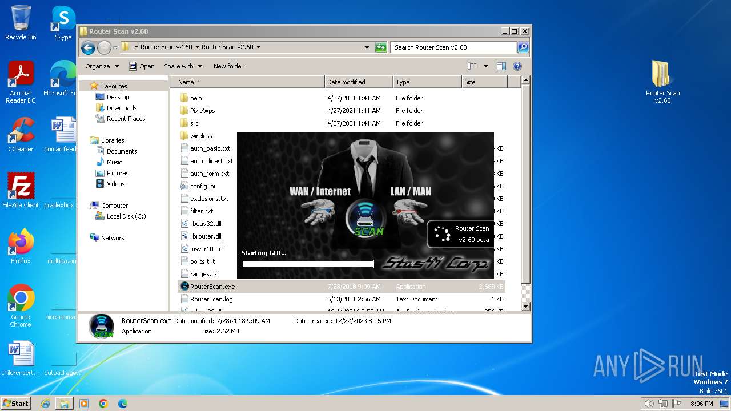This screenshot has width=731, height=411.
Task: Click the Explorer Back navigation button
Action: click(x=88, y=47)
